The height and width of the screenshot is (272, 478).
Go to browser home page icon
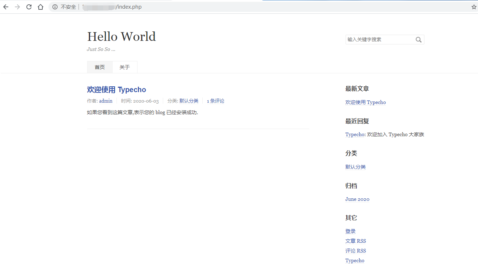pyautogui.click(x=41, y=7)
